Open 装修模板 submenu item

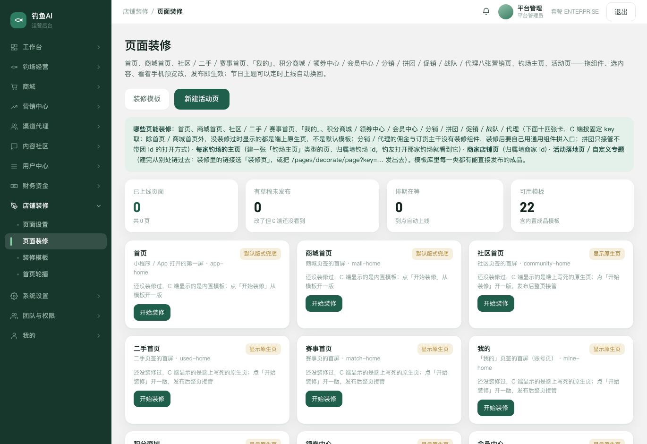[x=56, y=258]
